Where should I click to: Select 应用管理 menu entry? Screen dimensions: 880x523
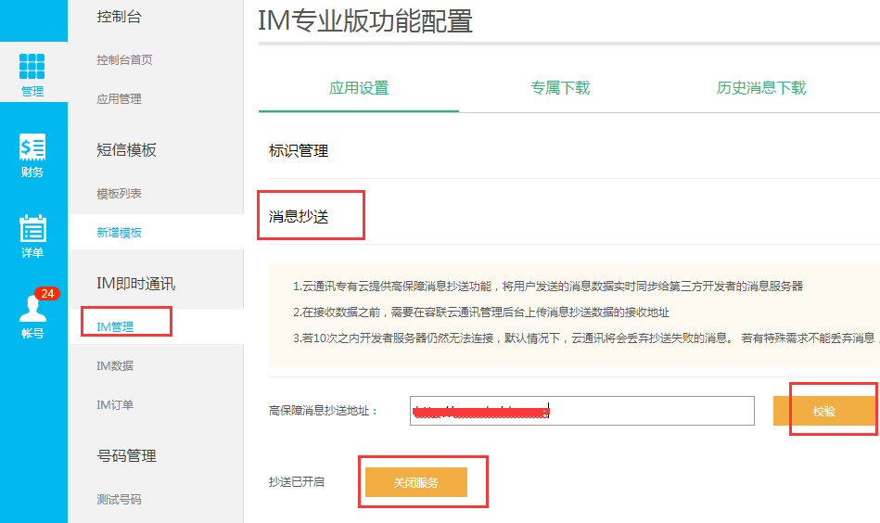pyautogui.click(x=119, y=99)
